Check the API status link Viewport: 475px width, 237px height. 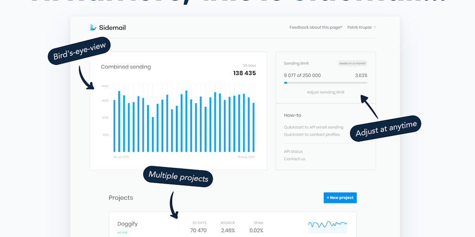click(293, 151)
